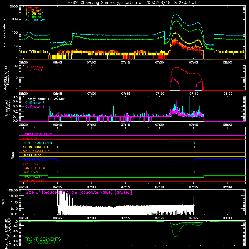Viewport: 249px width, 249px height.
Task: Select the Collimator 9 legend label
Action: pyautogui.click(x=35, y=106)
